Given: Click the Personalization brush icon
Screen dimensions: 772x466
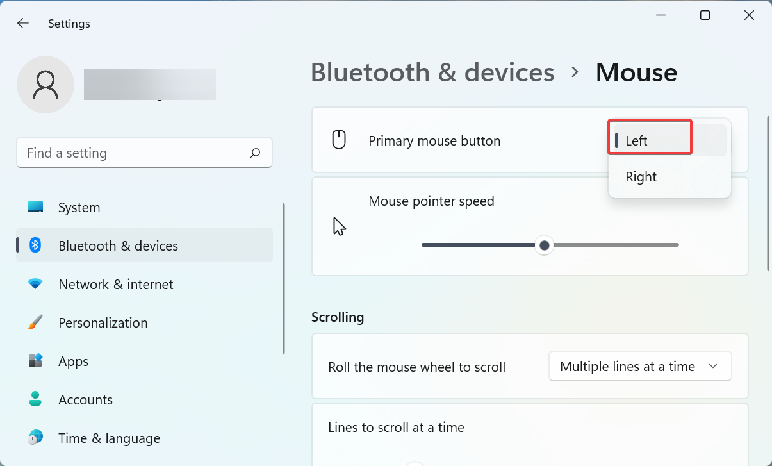Looking at the screenshot, I should pyautogui.click(x=37, y=322).
